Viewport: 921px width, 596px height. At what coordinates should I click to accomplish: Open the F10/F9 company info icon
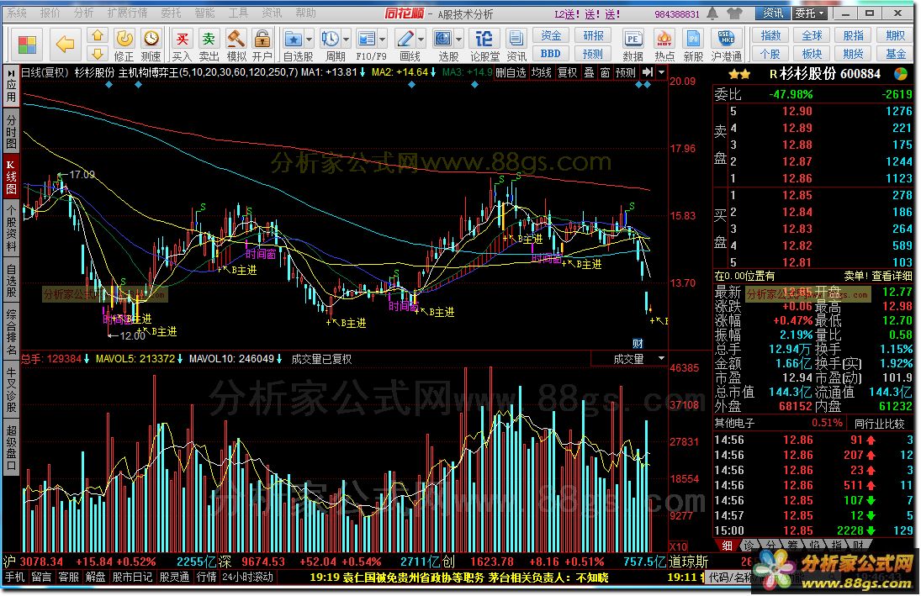pyautogui.click(x=367, y=39)
